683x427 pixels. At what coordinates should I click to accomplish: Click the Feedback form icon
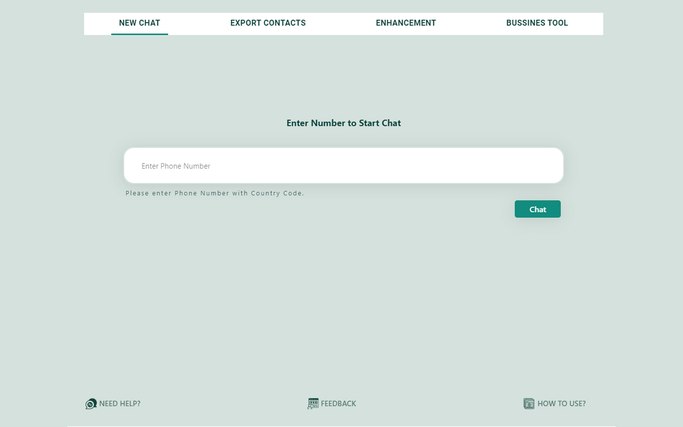tap(313, 404)
